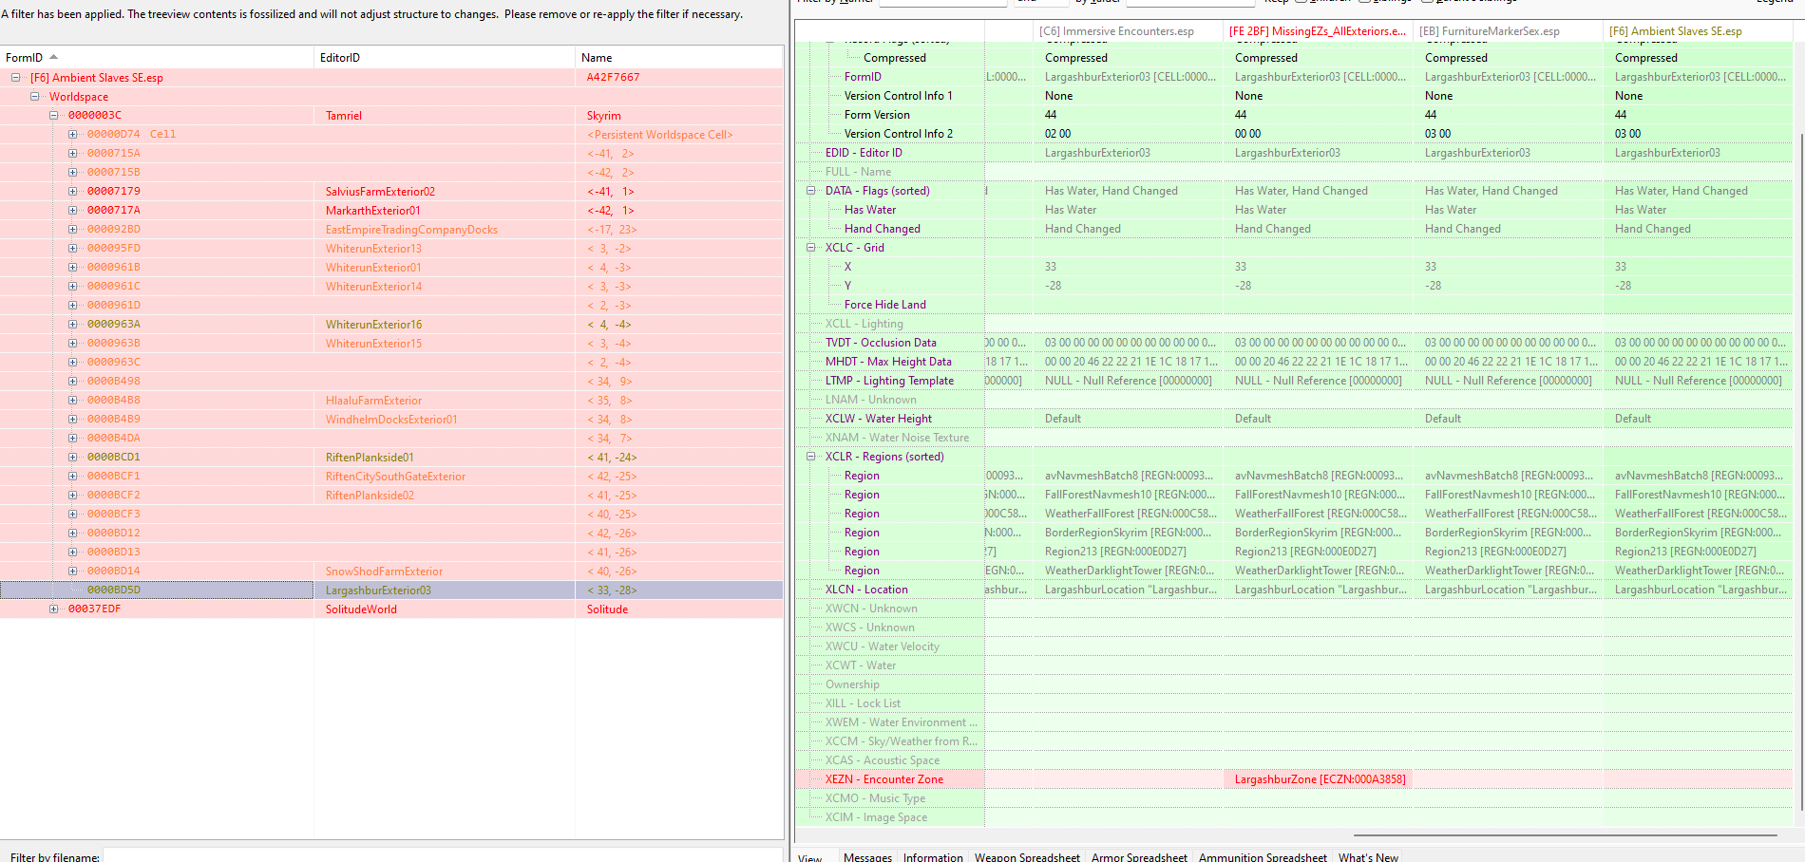Click the A42F7667 name cell
This screenshot has width=1805, height=862.
click(613, 78)
